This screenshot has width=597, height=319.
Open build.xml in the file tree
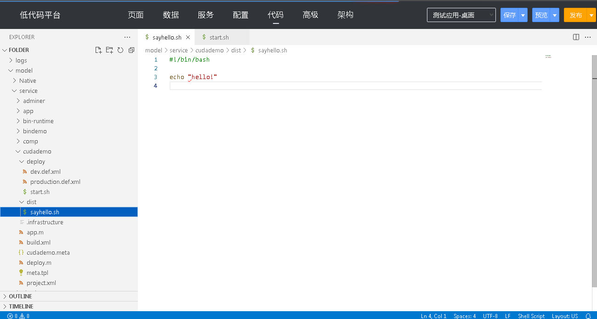[x=39, y=242]
